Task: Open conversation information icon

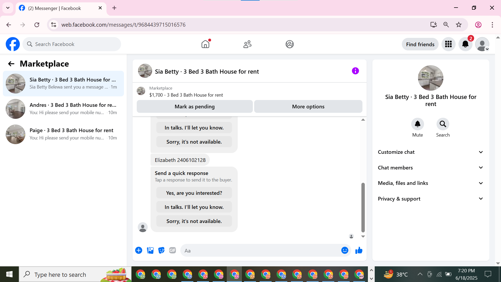Action: pyautogui.click(x=355, y=71)
